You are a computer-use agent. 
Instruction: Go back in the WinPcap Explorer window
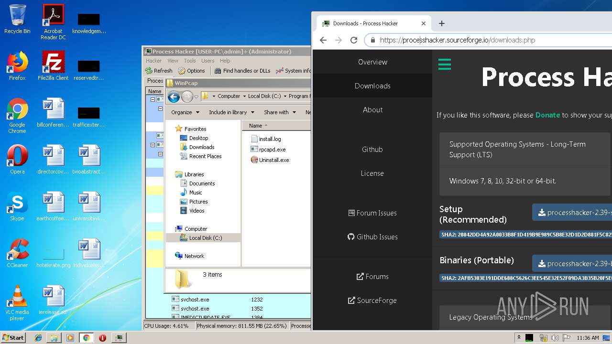tap(174, 97)
